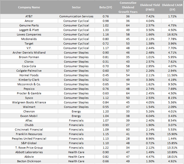184x164 pixels.
Task: Select Chevron's Energy sector cell
Action: point(76,111)
